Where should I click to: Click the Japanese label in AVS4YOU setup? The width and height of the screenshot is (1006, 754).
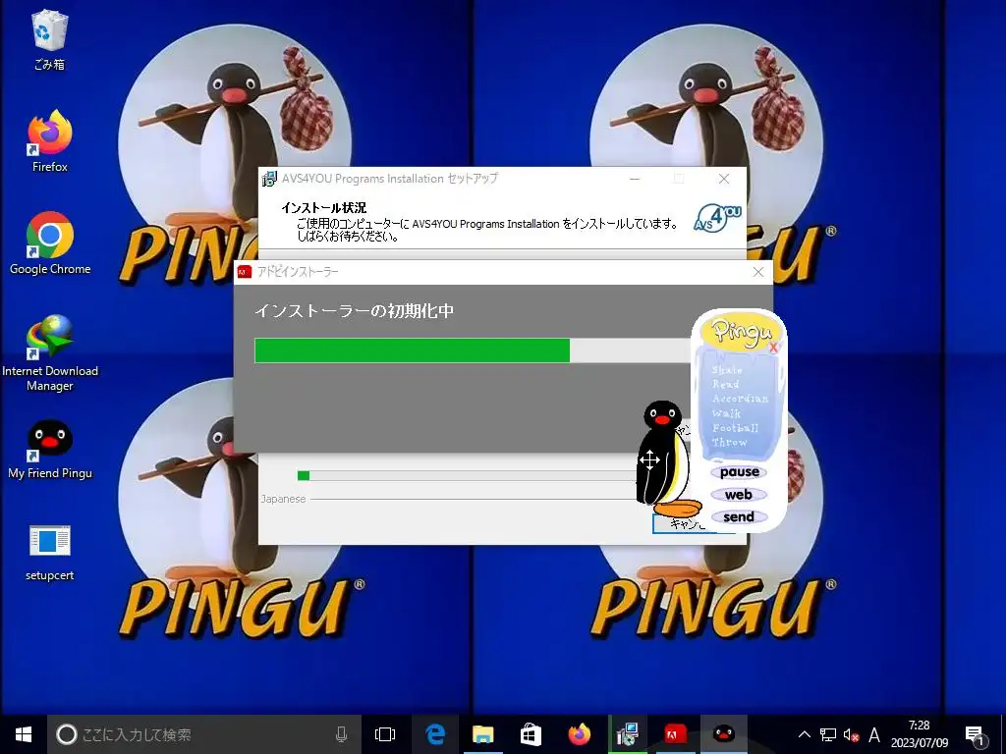tap(283, 499)
